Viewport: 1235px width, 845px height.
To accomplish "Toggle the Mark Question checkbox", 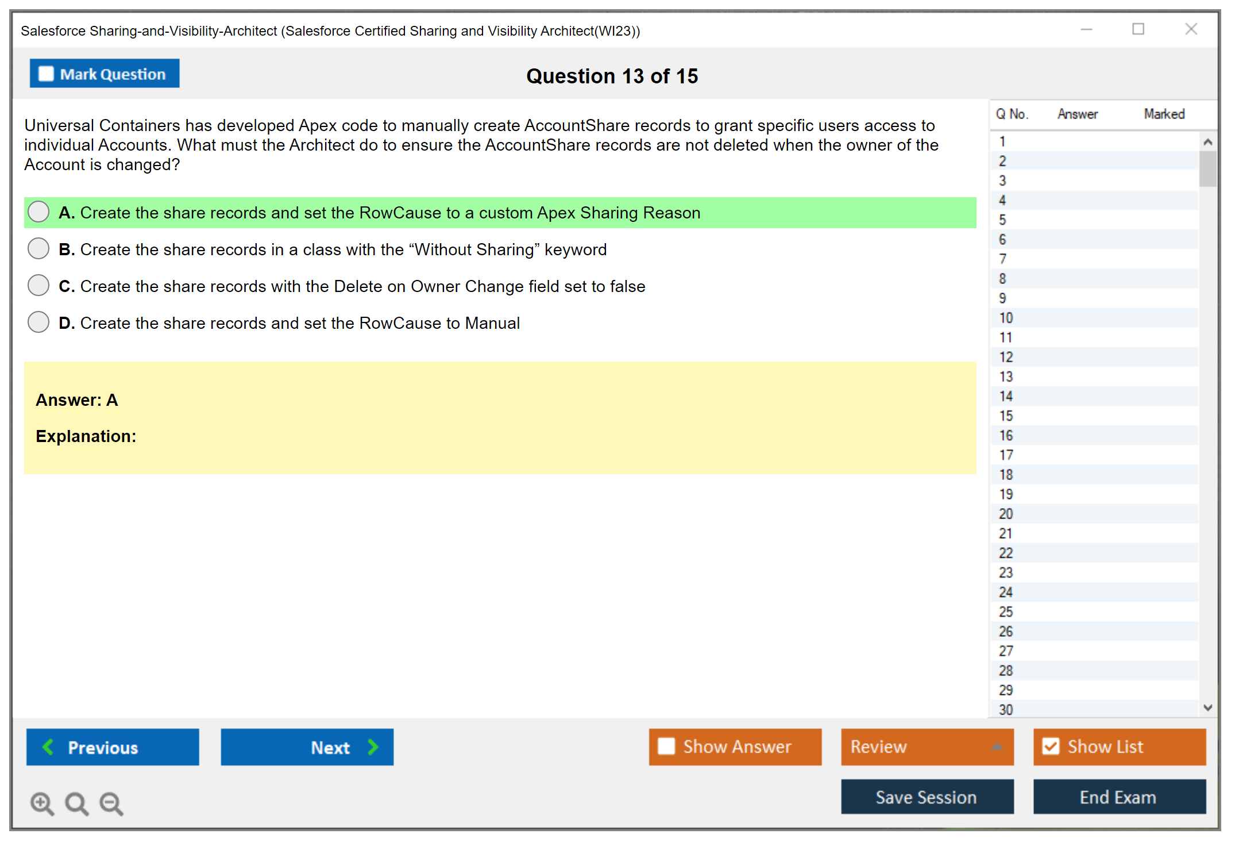I will pyautogui.click(x=46, y=74).
